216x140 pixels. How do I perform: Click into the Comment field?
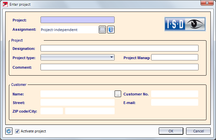(x=119, y=67)
